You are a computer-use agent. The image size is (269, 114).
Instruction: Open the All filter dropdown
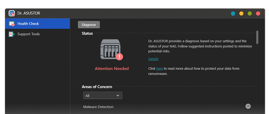102,95
